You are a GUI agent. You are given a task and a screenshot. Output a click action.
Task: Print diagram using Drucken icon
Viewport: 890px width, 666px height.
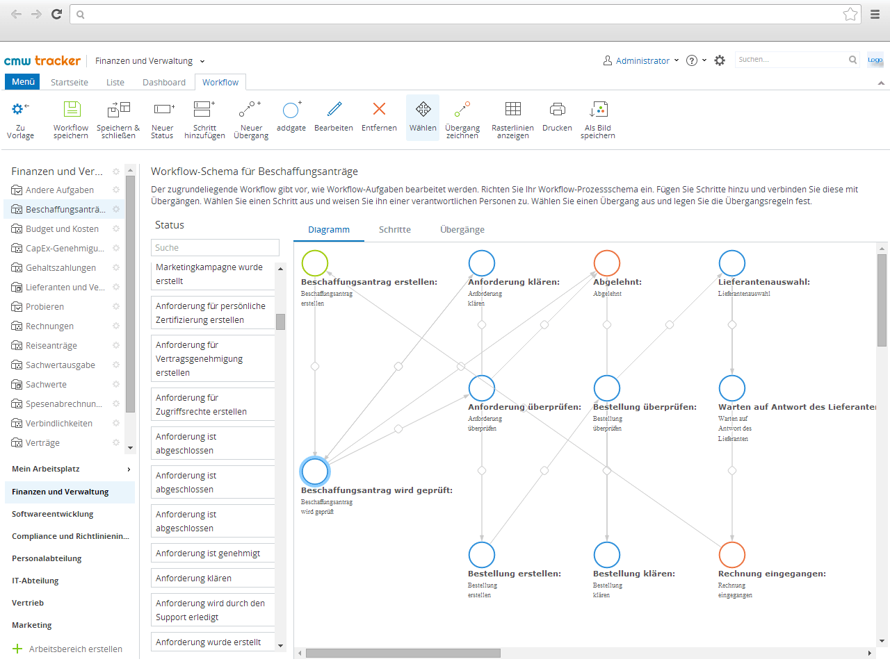pos(558,109)
